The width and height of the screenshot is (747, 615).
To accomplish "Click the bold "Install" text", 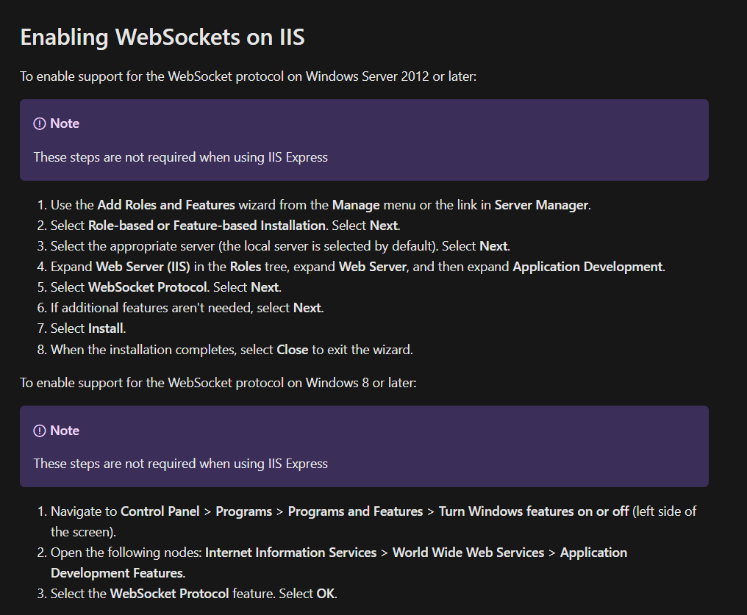I will point(106,328).
